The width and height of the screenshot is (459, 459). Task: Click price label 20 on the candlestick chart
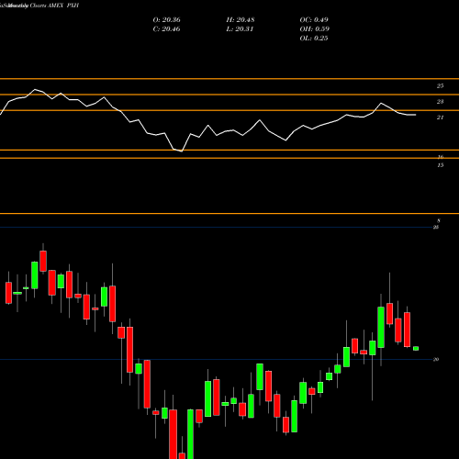point(436,360)
